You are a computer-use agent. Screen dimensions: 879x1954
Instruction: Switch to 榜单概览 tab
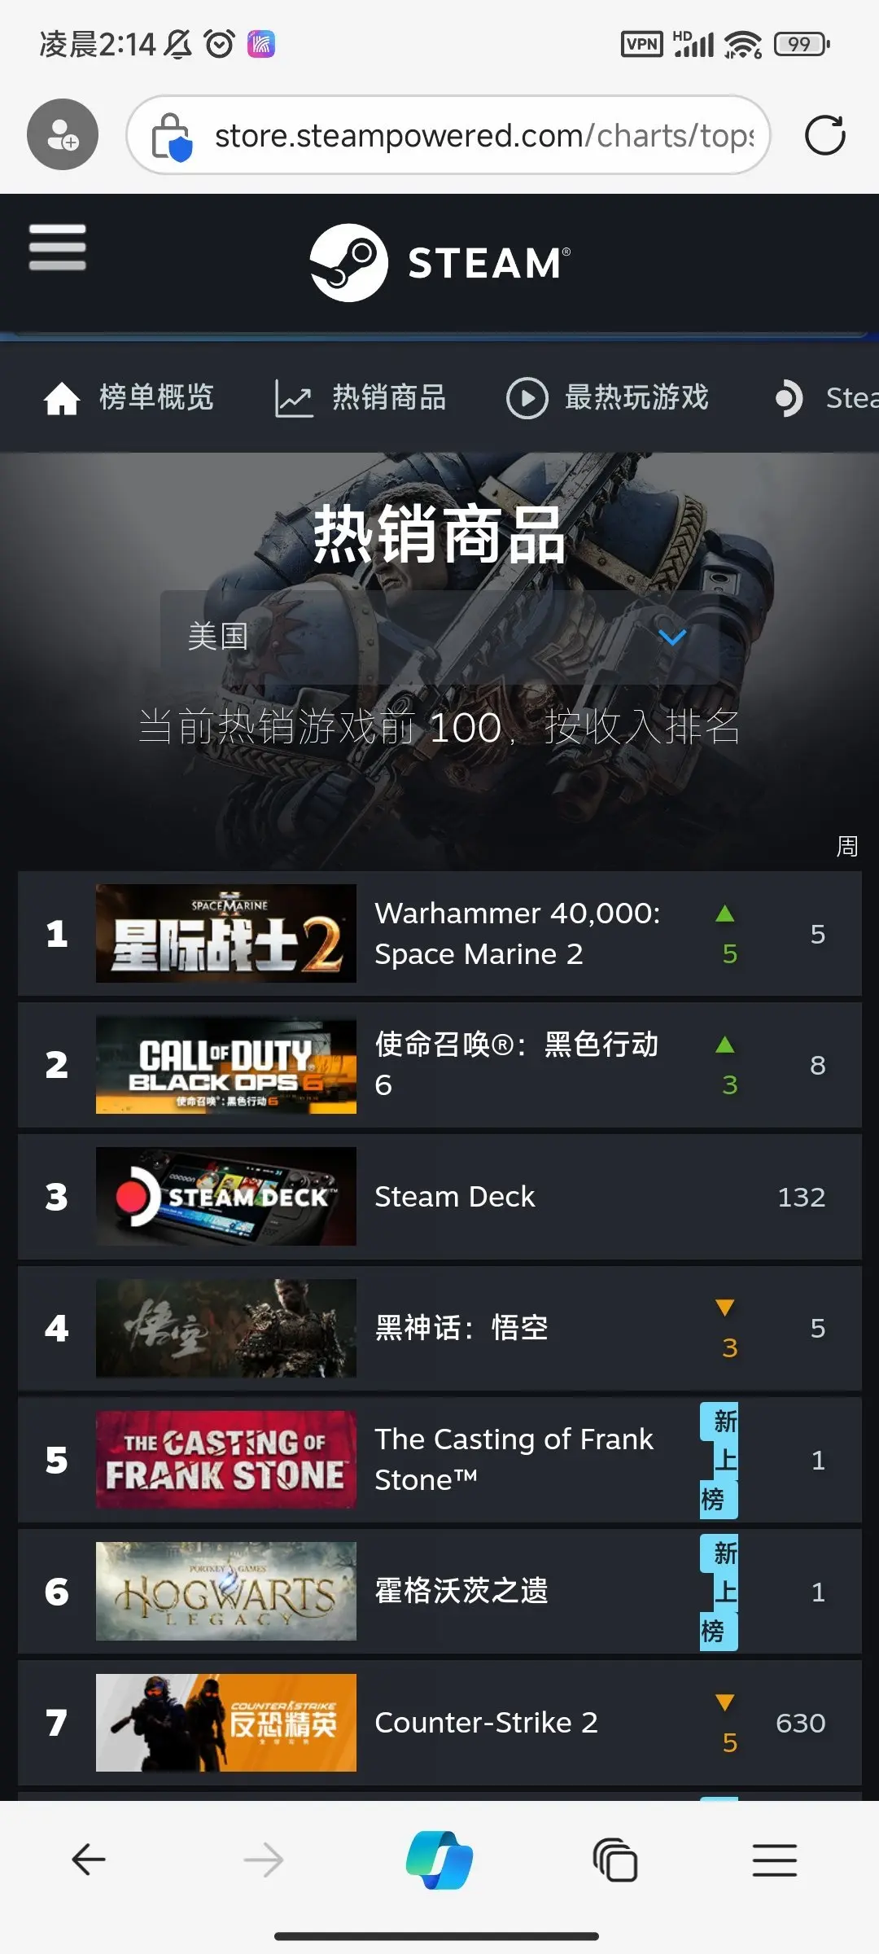point(129,398)
